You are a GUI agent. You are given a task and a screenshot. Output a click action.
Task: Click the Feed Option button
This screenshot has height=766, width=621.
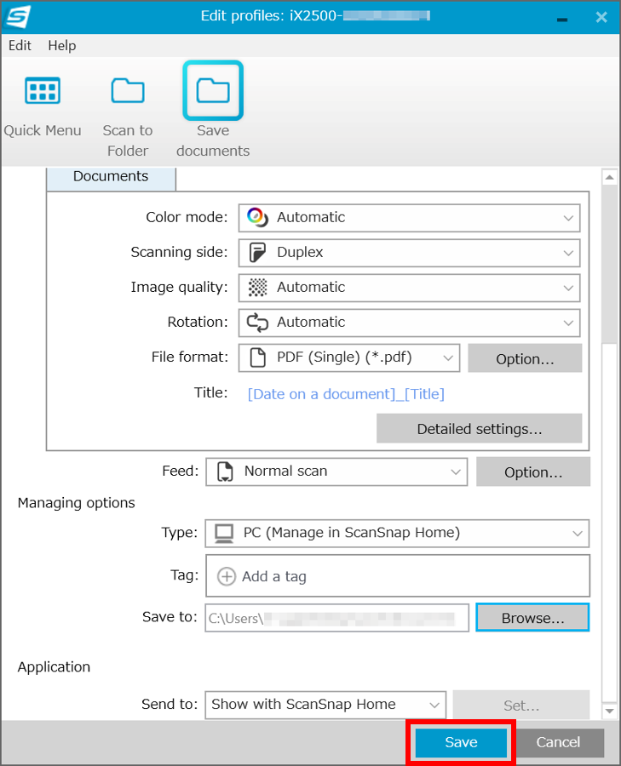(x=533, y=472)
